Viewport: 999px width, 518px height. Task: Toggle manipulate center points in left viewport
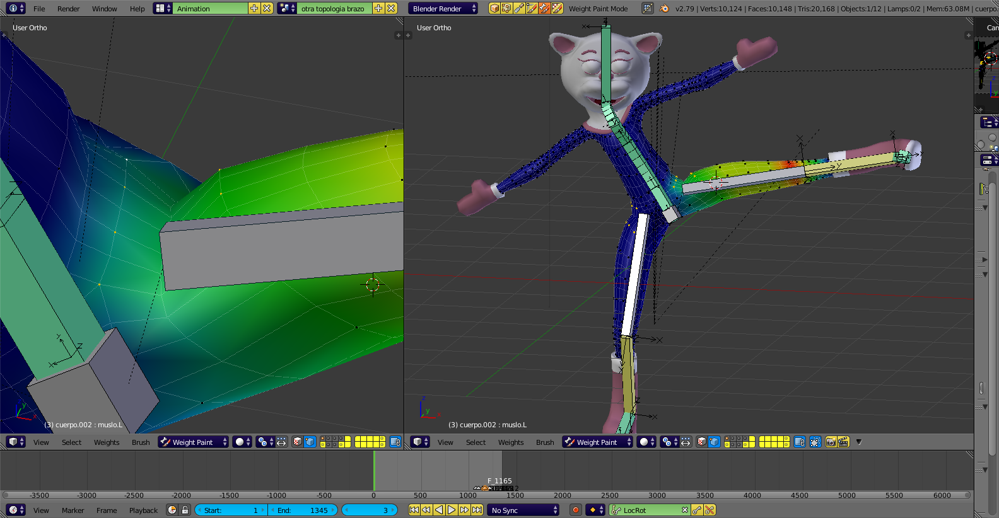tap(281, 442)
